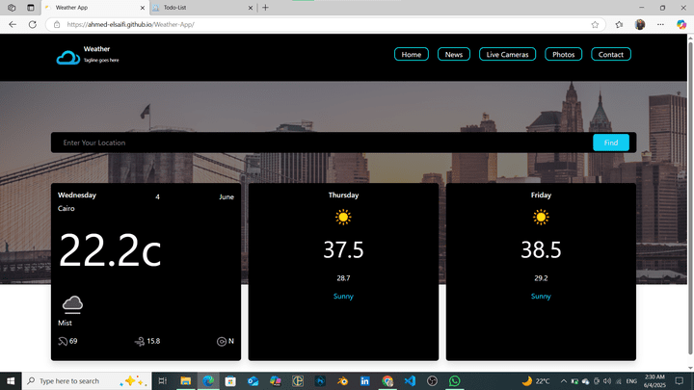Open the Contact nav item
694x390 pixels.
coord(611,54)
